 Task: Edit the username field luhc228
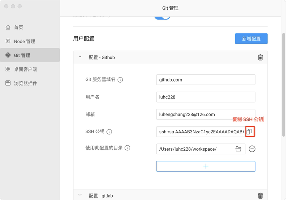coord(206,97)
